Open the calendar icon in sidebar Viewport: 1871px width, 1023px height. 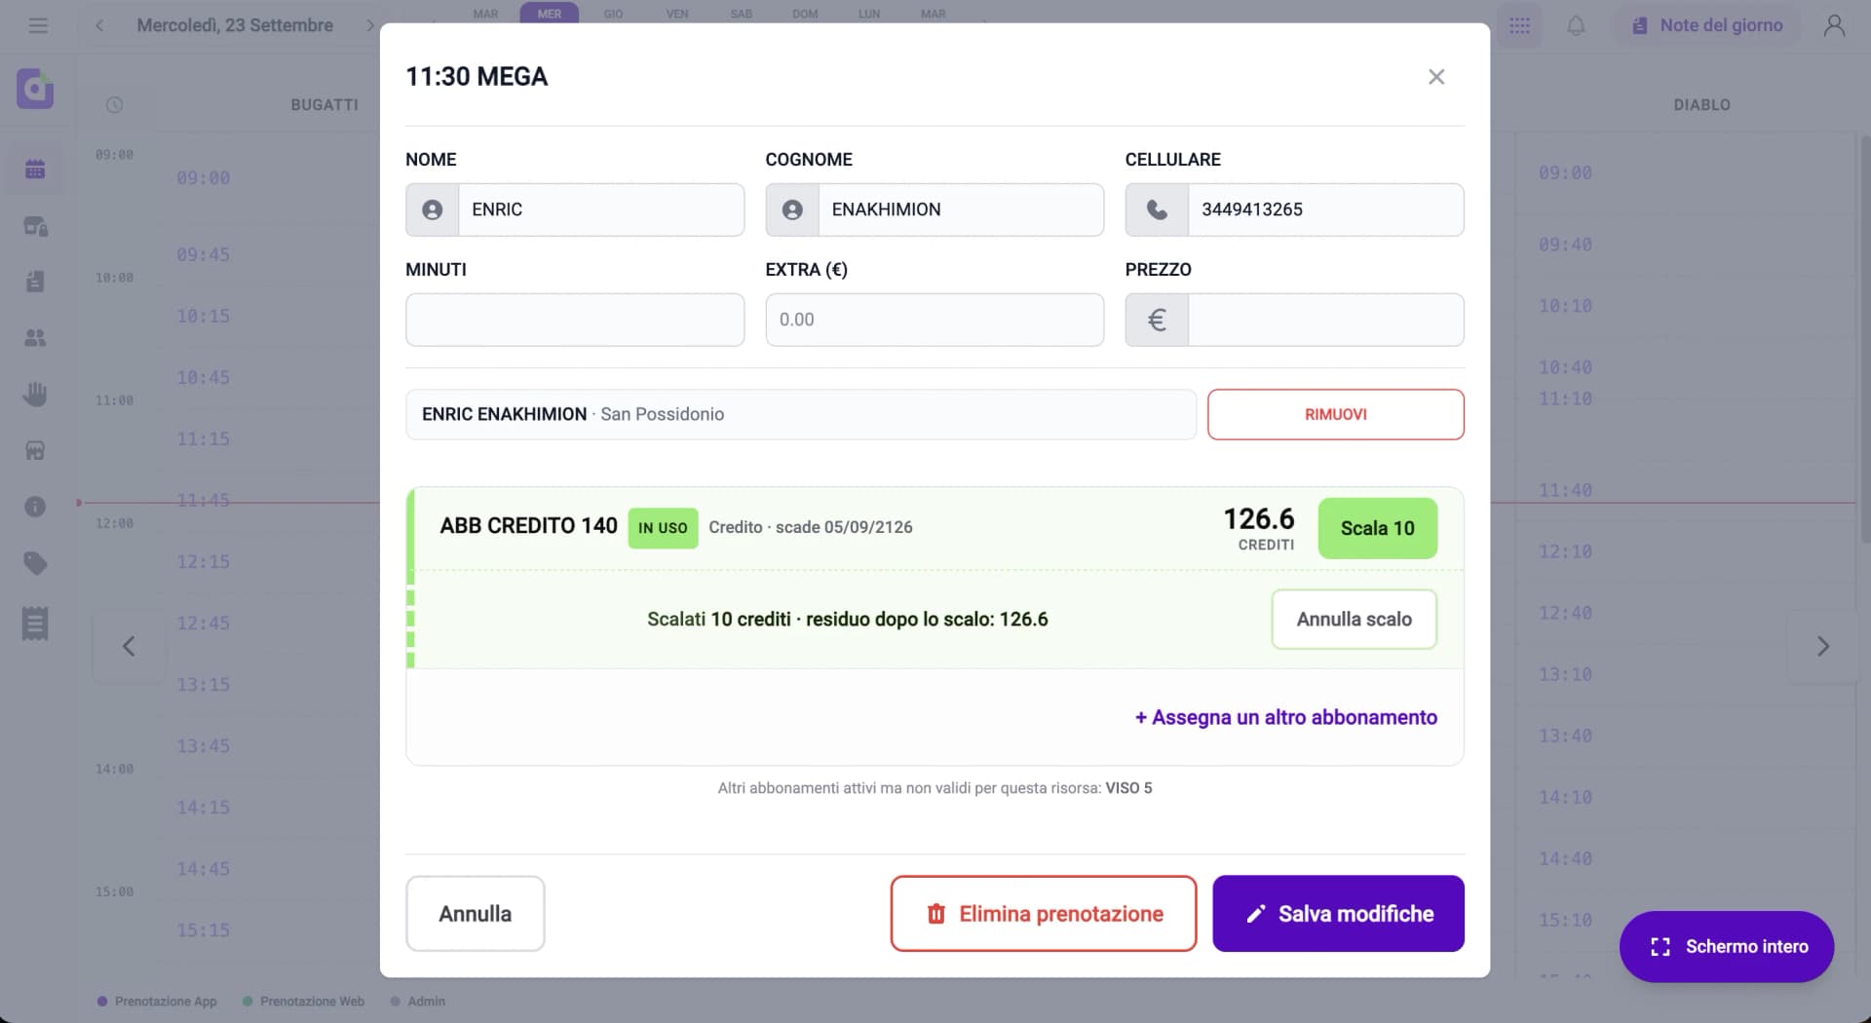(x=35, y=170)
